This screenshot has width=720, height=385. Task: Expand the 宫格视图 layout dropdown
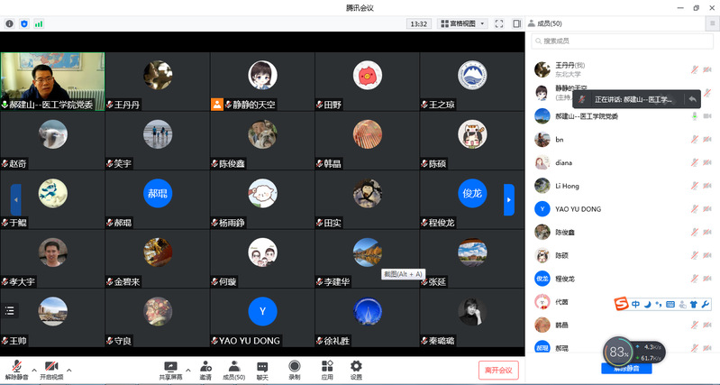pyautogui.click(x=462, y=23)
